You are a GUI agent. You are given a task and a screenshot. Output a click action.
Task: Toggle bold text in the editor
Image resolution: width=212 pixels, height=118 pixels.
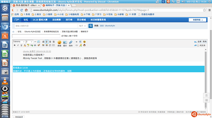point(15,45)
